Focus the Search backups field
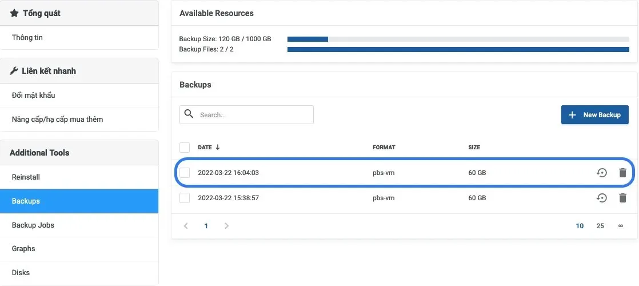The height and width of the screenshot is (286, 639). pyautogui.click(x=246, y=114)
